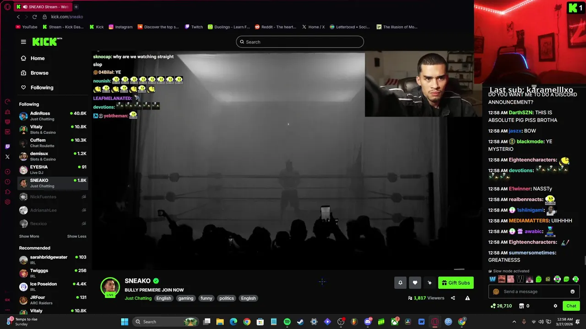Open File Explorer from the taskbar
The image size is (586, 329).
(x=220, y=322)
